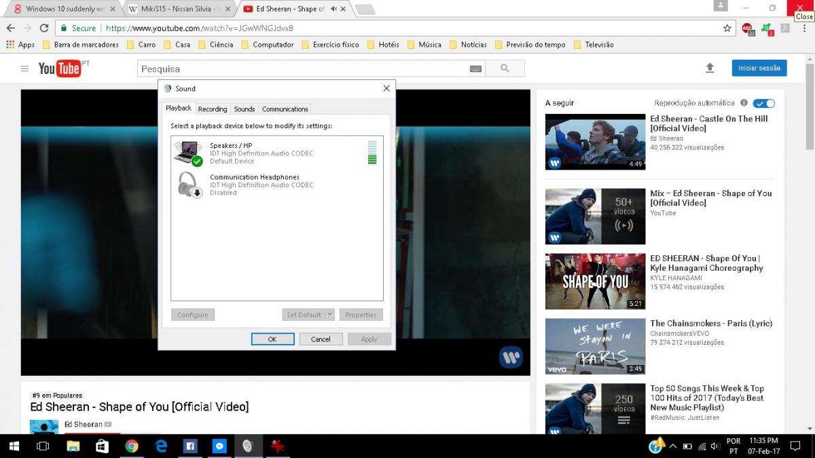
Task: Open the on-screen keyboard in YouTube search
Action: (x=475, y=69)
